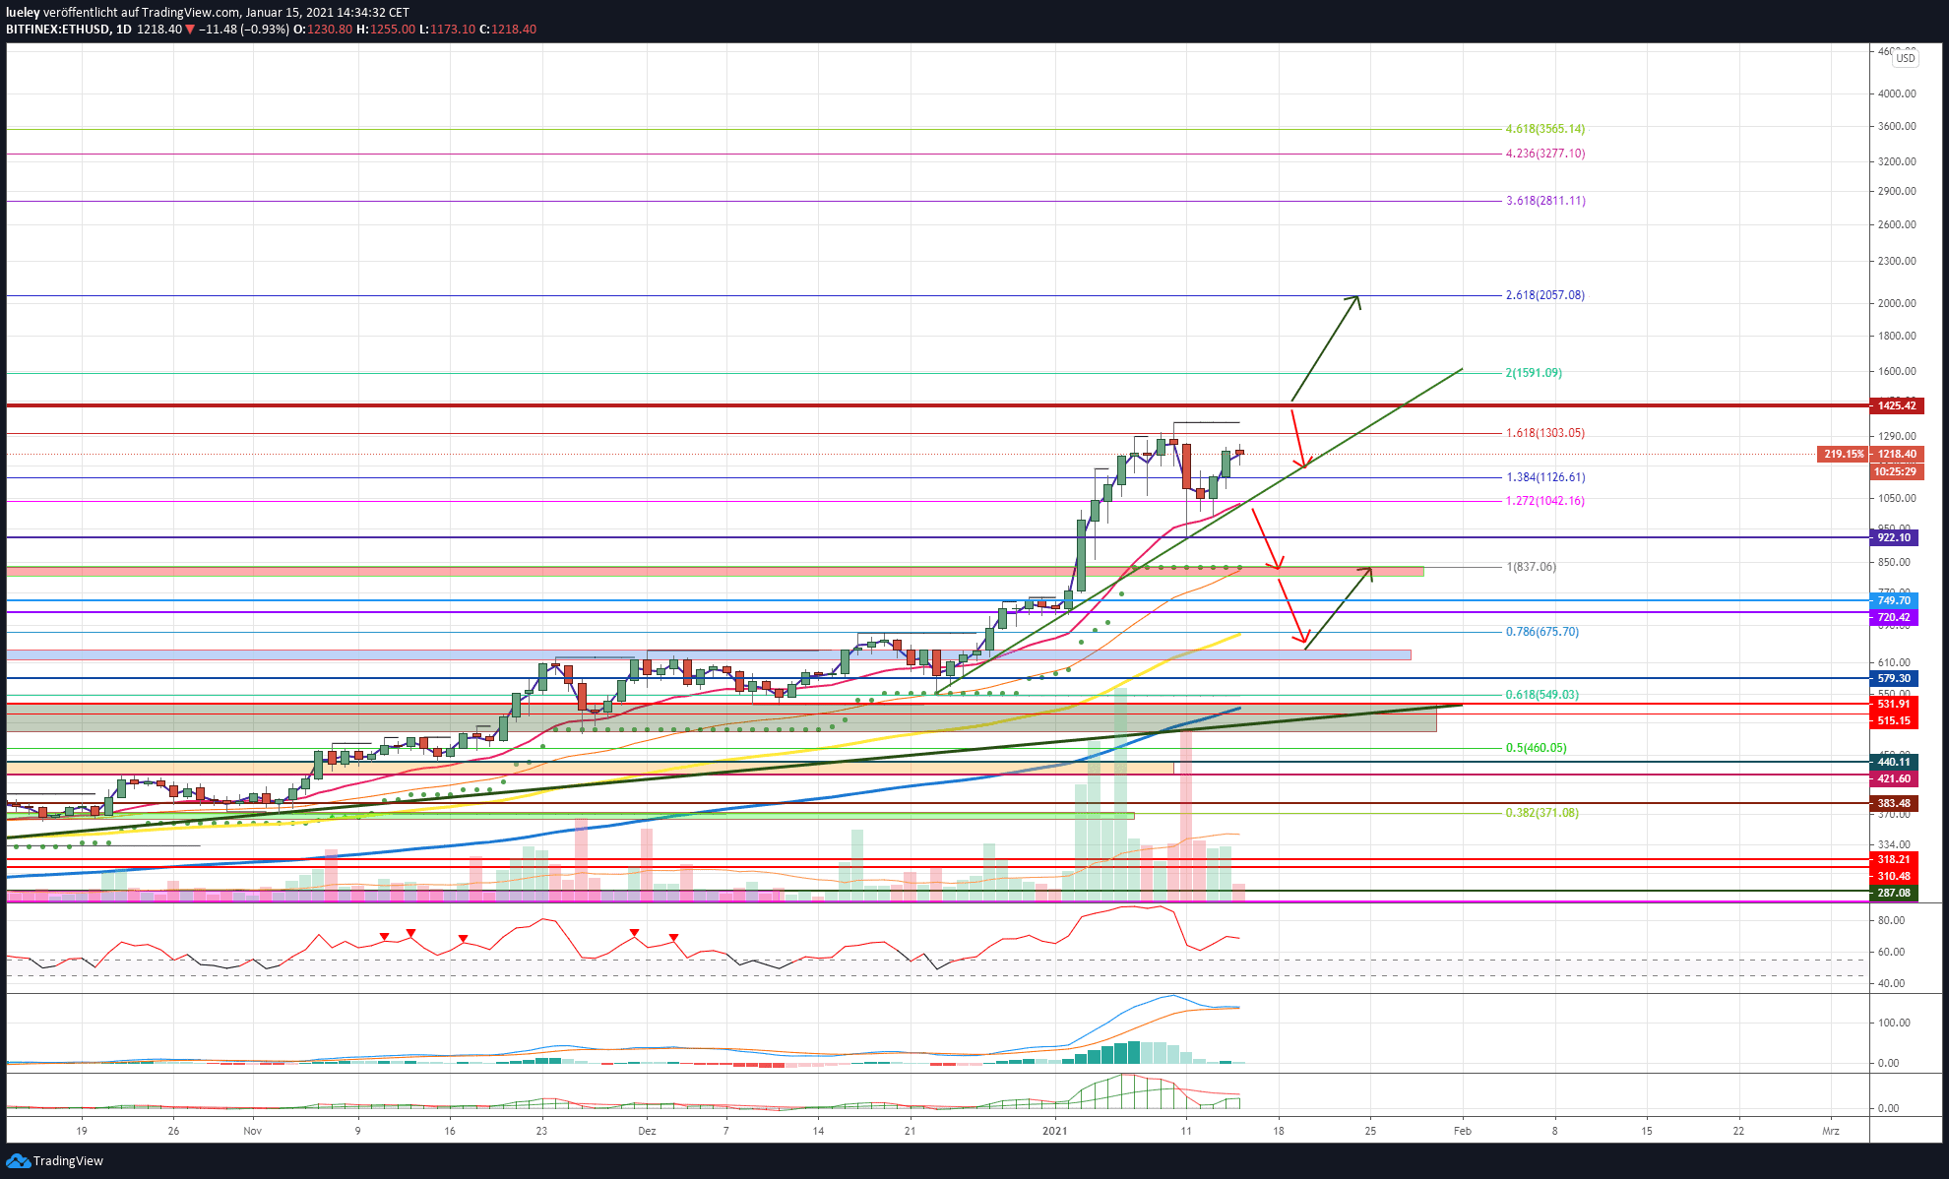Click the 10:25:29 bar countdown label
This screenshot has height=1179, width=1949.
click(x=1895, y=471)
